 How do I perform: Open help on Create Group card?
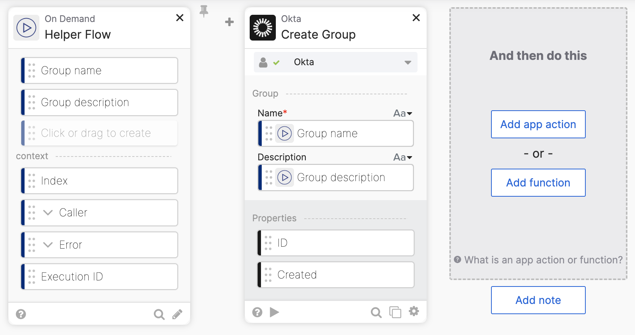[x=257, y=312]
